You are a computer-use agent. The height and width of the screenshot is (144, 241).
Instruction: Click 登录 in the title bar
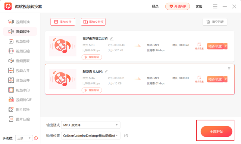pos(155,6)
